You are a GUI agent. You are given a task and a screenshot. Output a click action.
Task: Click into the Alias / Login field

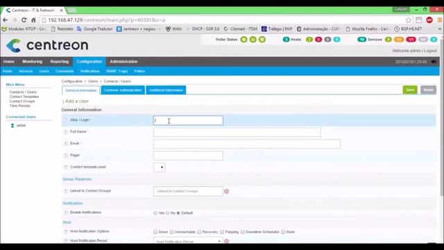point(188,120)
